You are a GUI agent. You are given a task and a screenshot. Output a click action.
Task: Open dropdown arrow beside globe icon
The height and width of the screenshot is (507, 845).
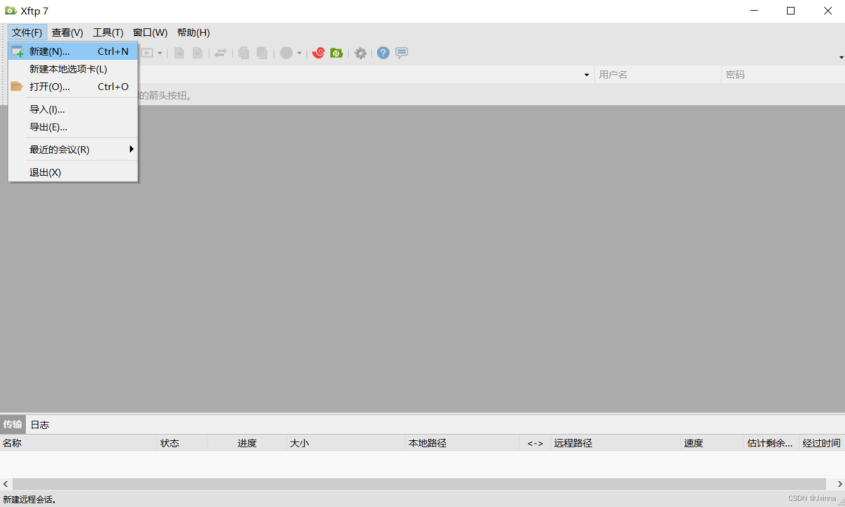pyautogui.click(x=300, y=53)
